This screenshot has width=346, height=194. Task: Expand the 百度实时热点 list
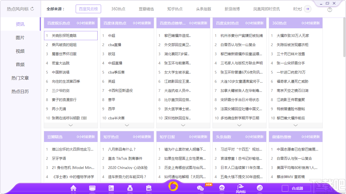click(x=239, y=125)
